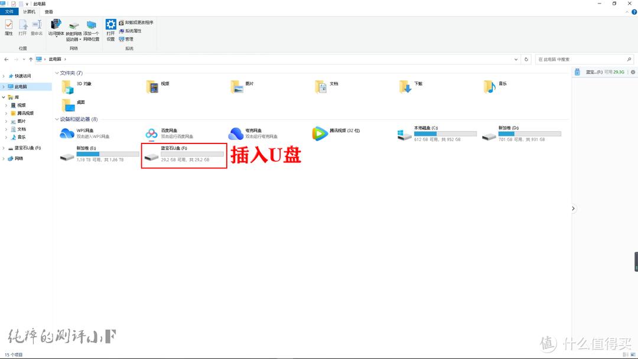Open 卸载或更改程序 in the ribbon

pos(136,23)
